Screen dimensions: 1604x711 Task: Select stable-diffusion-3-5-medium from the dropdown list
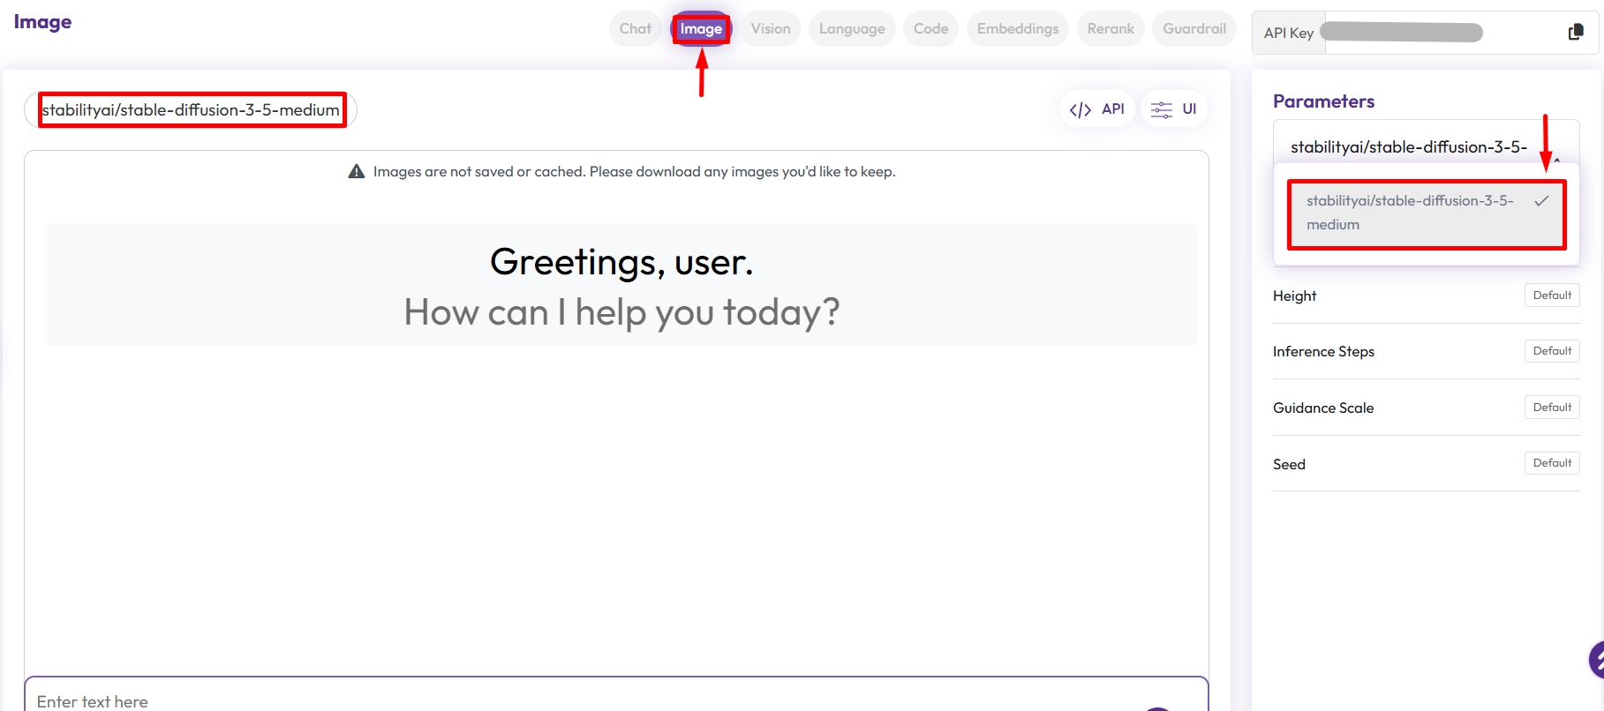click(x=1410, y=213)
